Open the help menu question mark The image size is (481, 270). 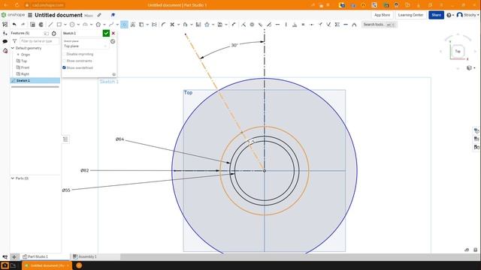pos(449,15)
